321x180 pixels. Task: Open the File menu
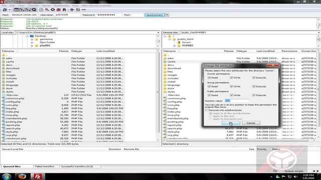[x=4, y=5]
